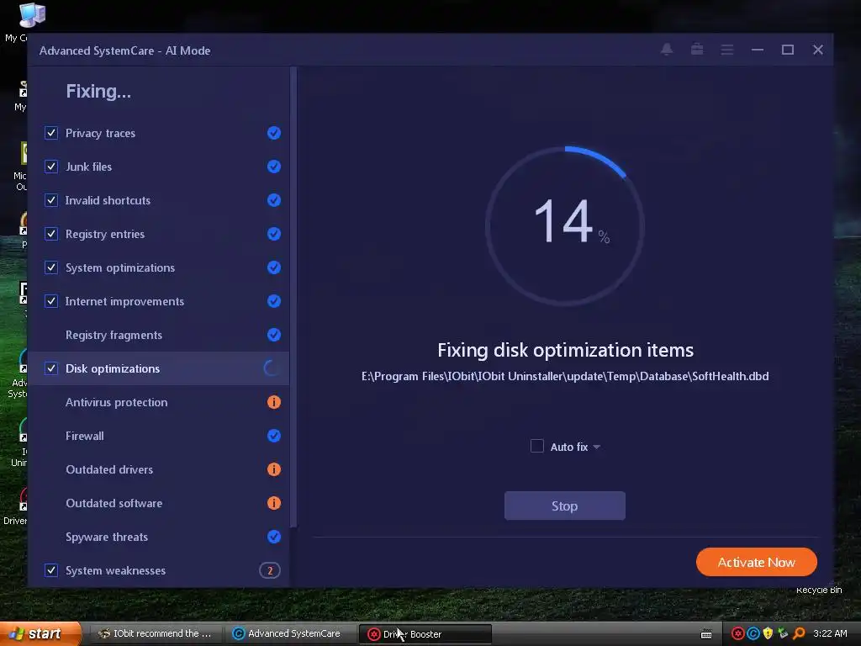Select Outdated software list item
861x646 pixels.
click(x=159, y=503)
